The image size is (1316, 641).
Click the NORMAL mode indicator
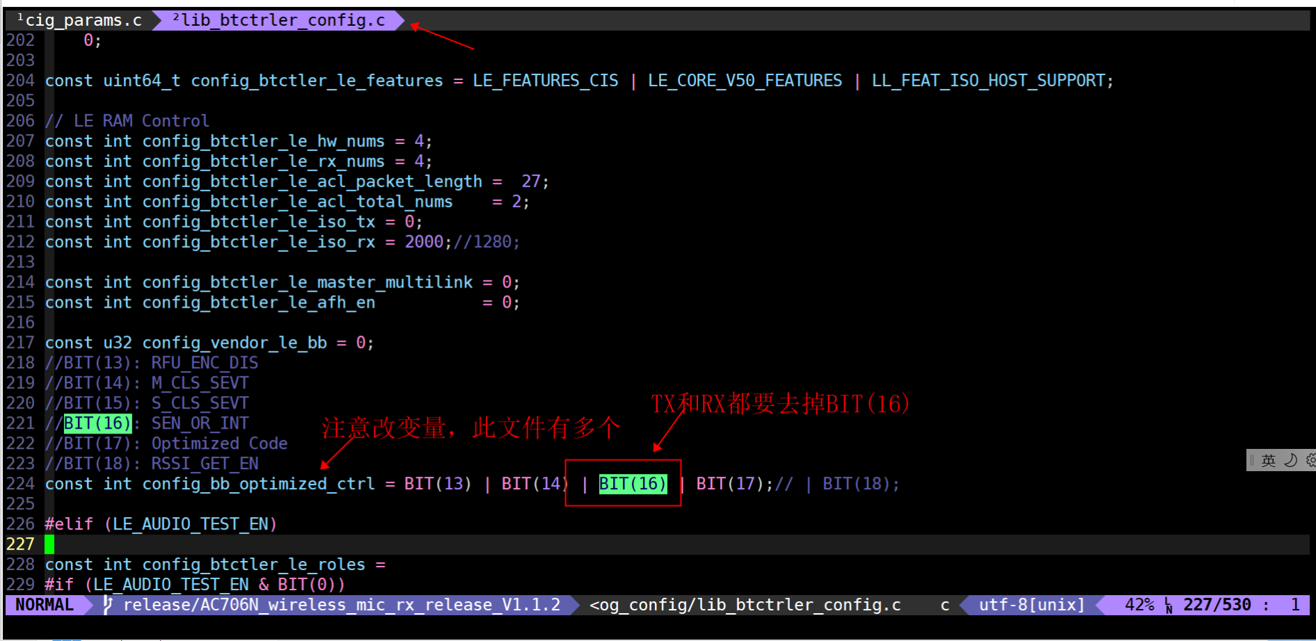click(45, 605)
